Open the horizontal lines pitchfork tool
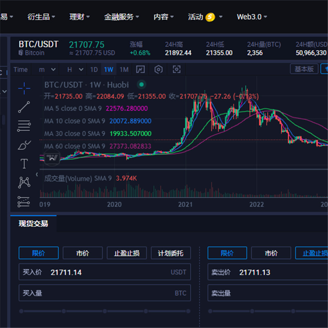Screen dimensions: 328x328 [x=24, y=126]
